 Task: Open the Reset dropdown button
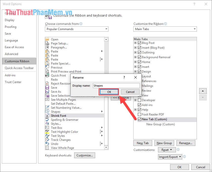pyautogui.click(x=167, y=150)
